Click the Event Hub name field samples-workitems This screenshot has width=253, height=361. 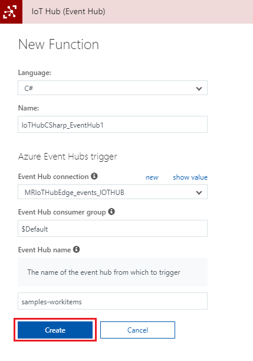113,301
